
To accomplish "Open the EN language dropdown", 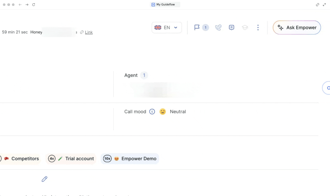I will [x=167, y=27].
